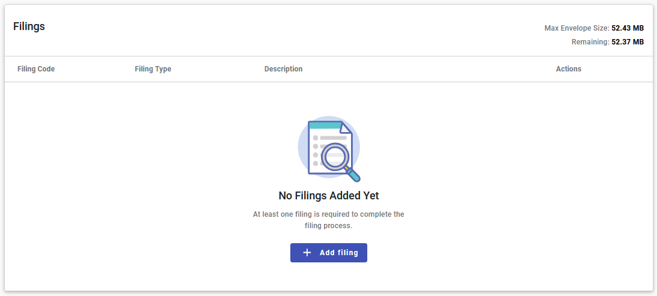Click the Actions column header
This screenshot has width=657, height=296.
(x=568, y=69)
